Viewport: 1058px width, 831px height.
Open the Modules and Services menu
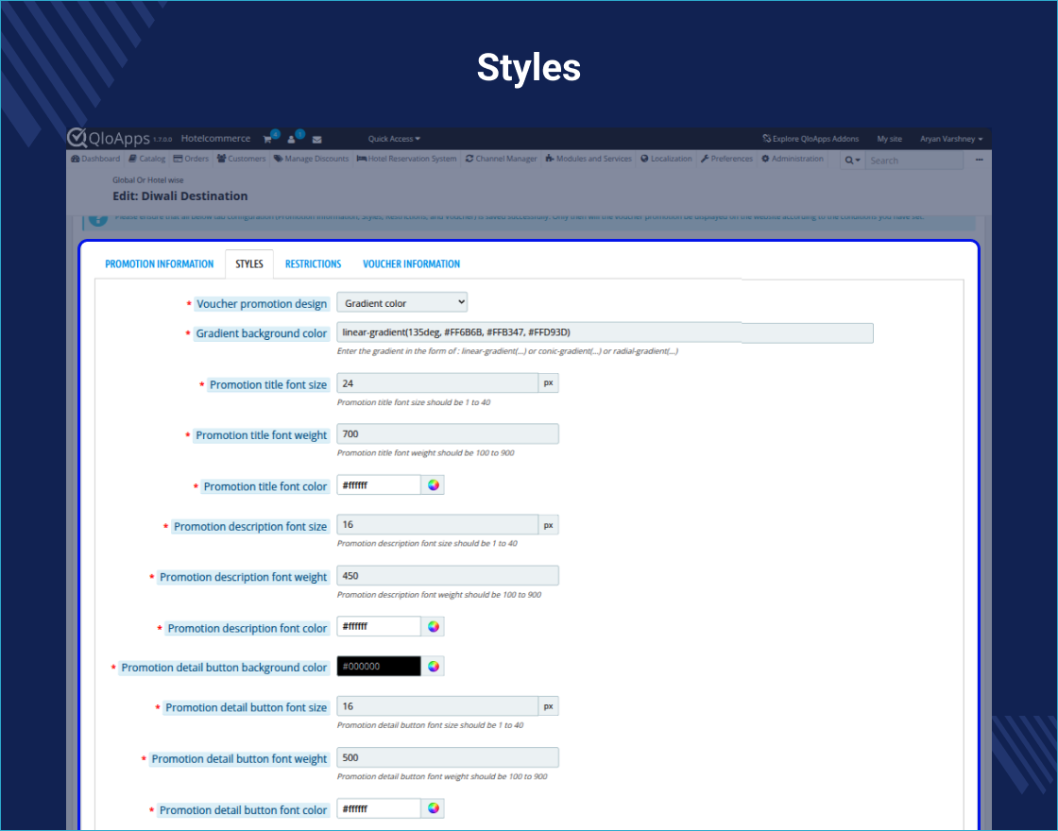pos(589,159)
